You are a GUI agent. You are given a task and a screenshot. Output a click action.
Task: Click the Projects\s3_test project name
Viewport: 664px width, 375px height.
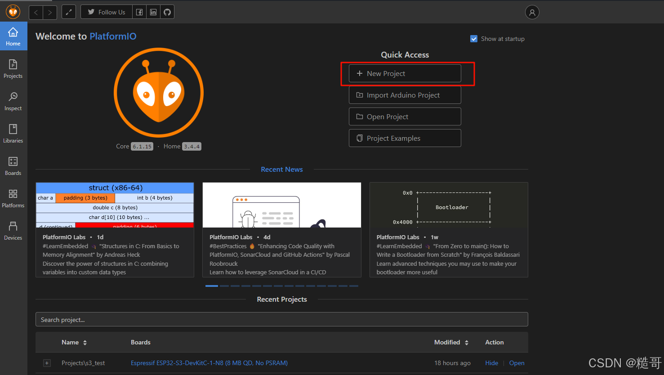tap(83, 363)
